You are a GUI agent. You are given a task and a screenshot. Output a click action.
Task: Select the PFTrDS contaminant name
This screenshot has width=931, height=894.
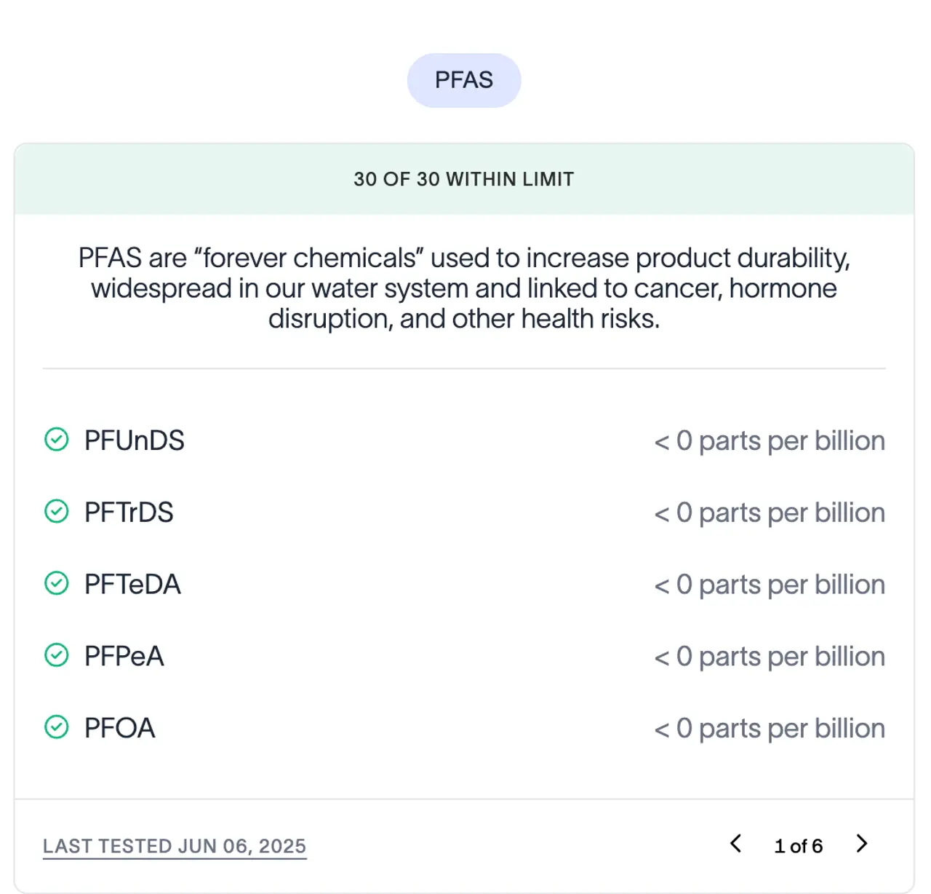129,513
